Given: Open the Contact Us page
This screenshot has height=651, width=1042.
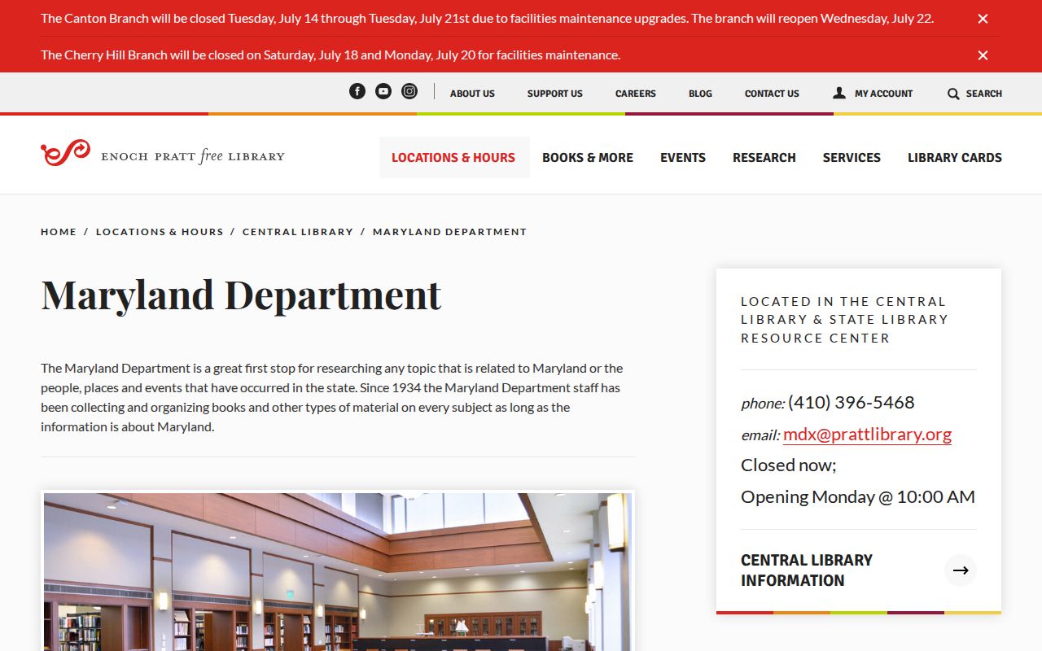Looking at the screenshot, I should pos(772,94).
